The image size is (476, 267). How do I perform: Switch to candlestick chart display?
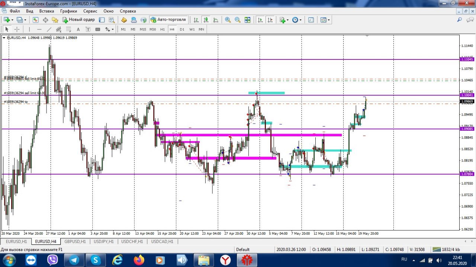point(206,20)
